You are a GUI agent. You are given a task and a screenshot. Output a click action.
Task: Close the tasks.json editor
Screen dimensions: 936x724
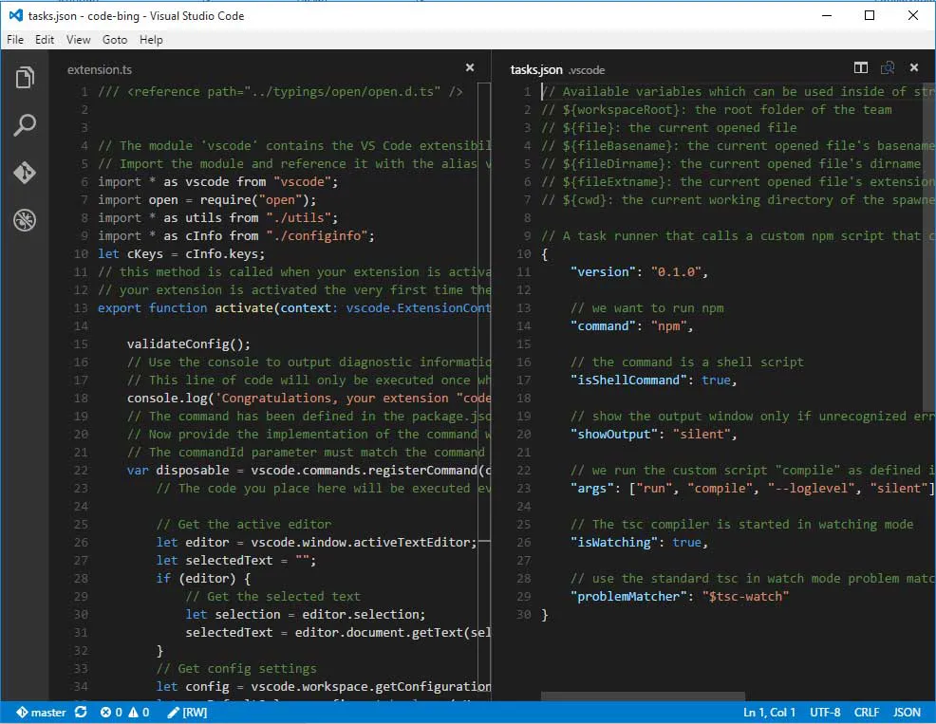click(914, 68)
